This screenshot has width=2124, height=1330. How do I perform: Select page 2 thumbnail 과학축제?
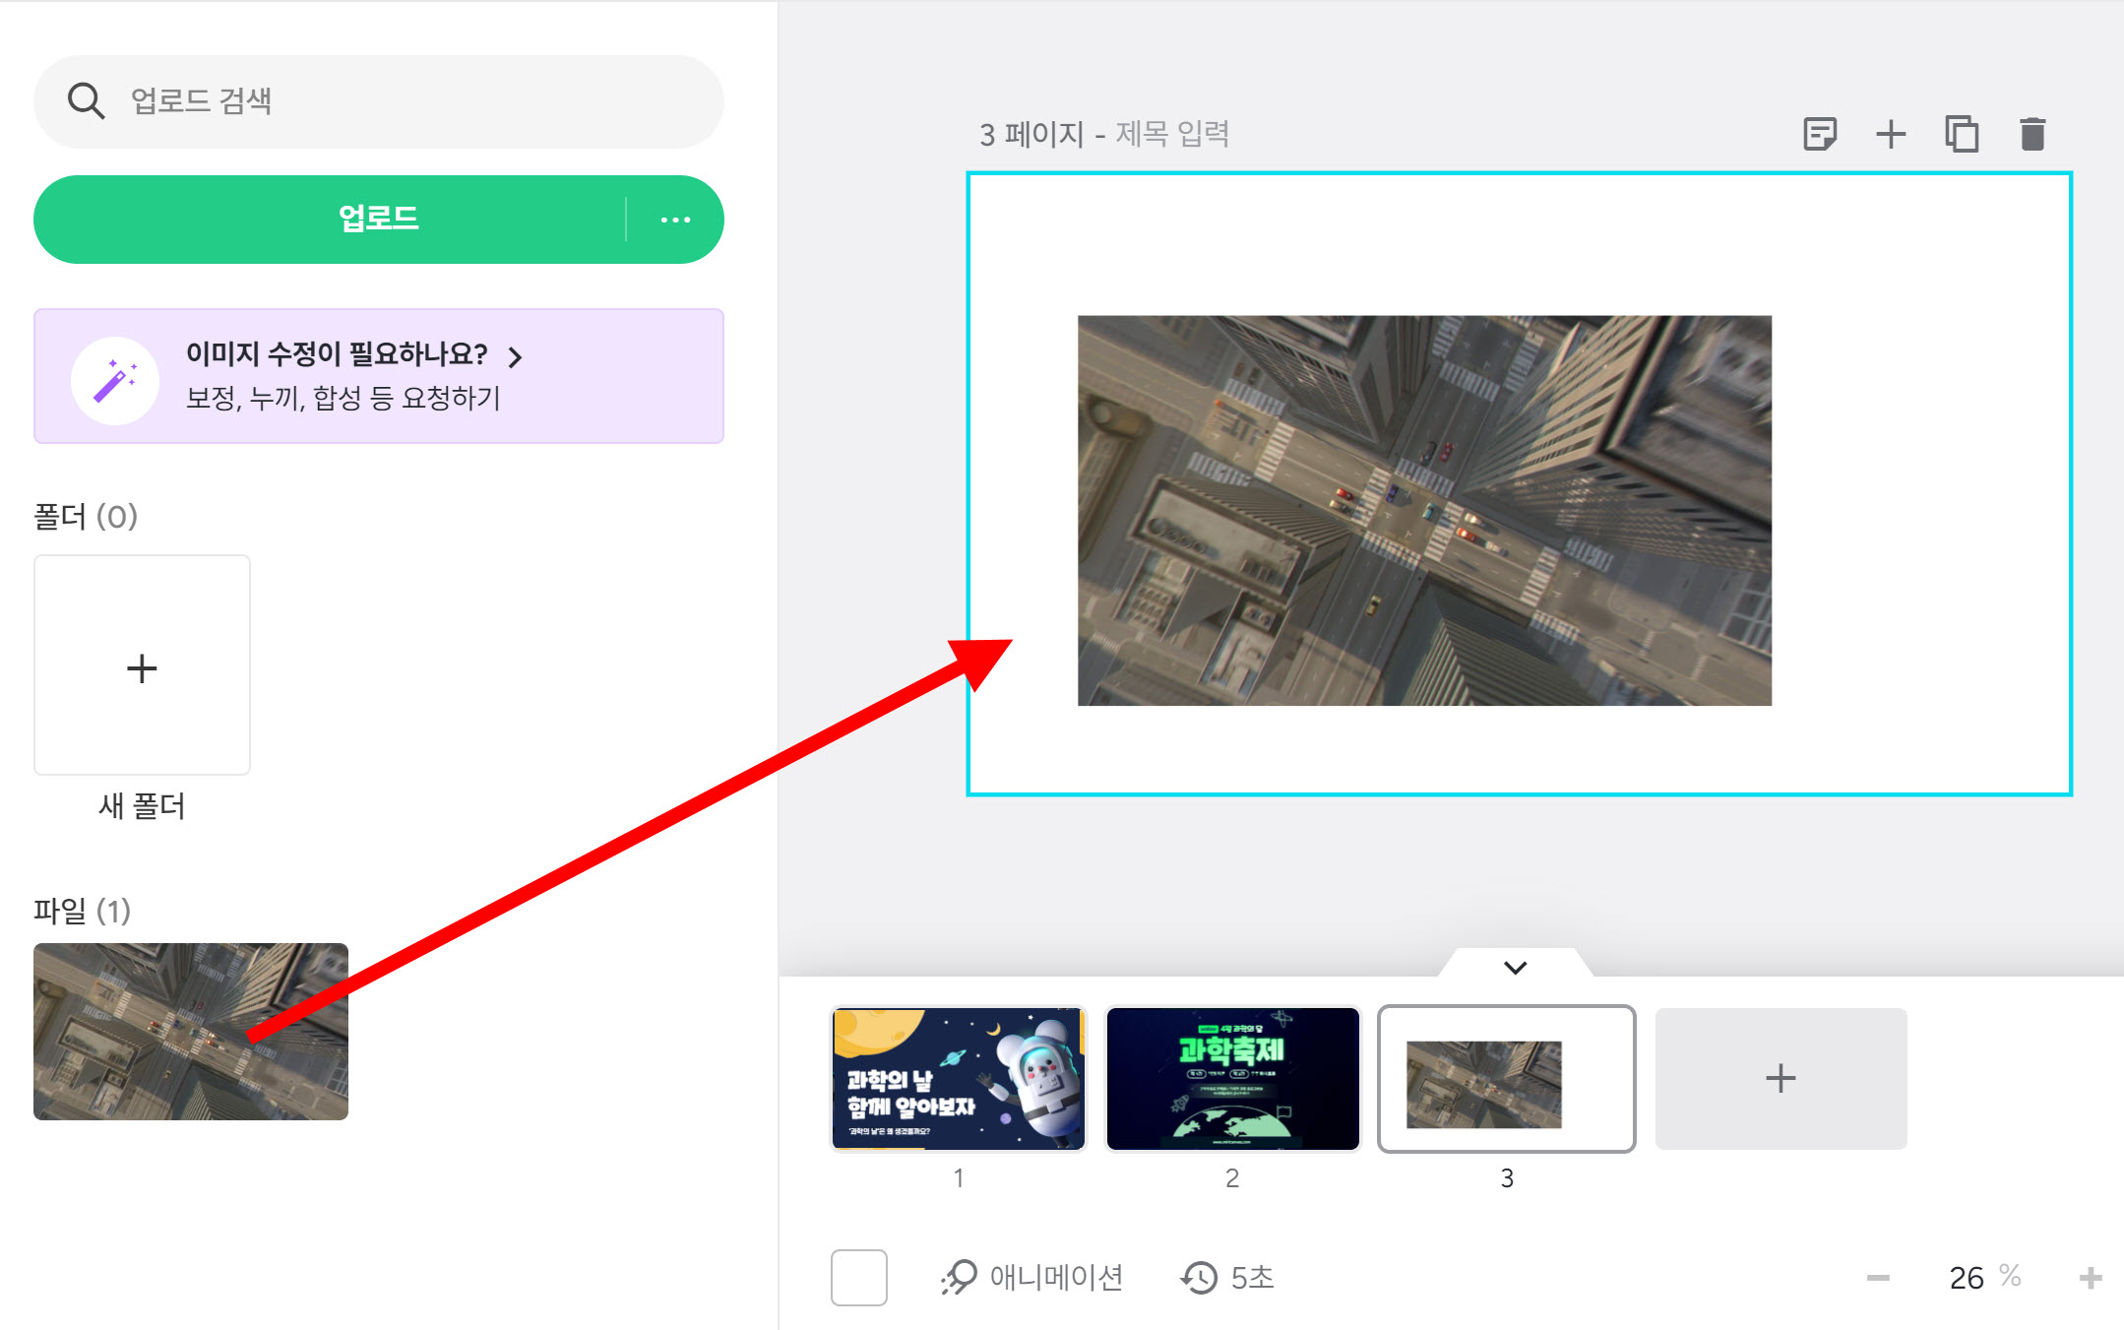pyautogui.click(x=1232, y=1078)
